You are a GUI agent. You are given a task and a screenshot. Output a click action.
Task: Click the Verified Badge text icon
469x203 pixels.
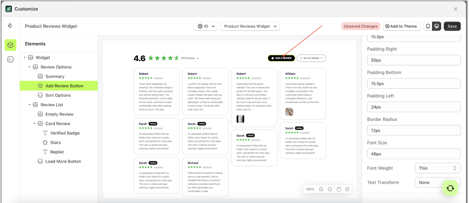[x=45, y=133]
